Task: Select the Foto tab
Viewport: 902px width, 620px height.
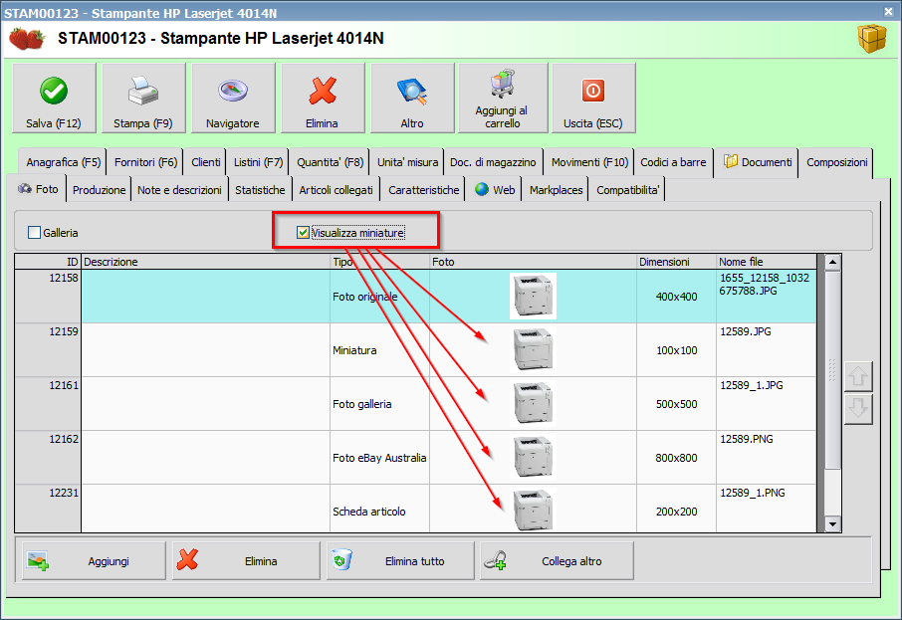Action: (38, 189)
